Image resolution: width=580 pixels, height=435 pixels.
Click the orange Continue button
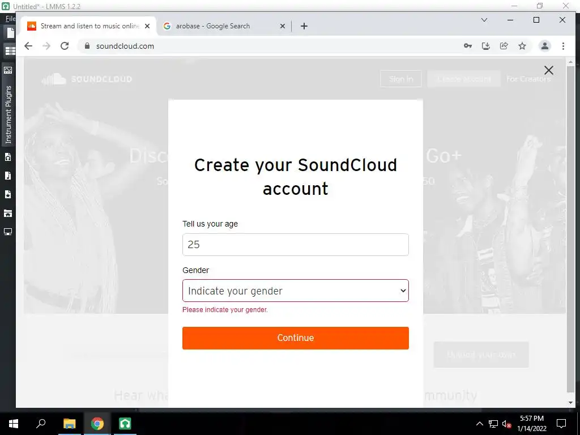tap(296, 338)
